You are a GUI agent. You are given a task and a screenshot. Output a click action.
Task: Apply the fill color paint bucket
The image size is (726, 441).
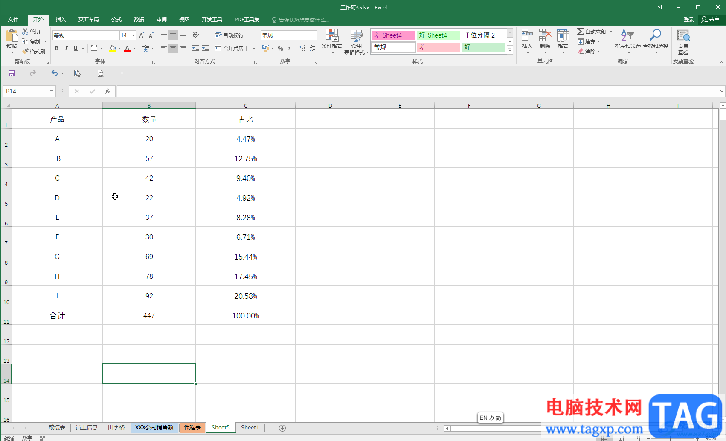click(x=113, y=48)
